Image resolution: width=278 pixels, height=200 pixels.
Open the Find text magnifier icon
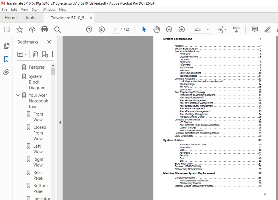coord(57,29)
